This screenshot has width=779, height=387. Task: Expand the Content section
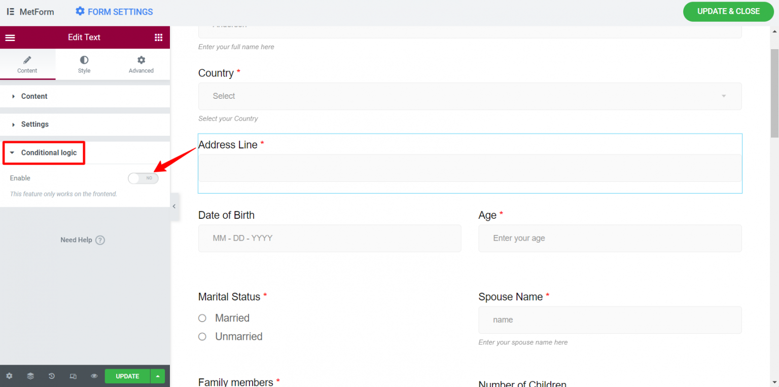34,96
